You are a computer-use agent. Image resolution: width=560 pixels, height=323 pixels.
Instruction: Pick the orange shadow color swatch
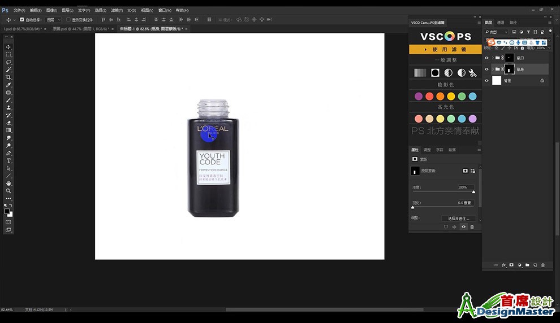click(440, 96)
